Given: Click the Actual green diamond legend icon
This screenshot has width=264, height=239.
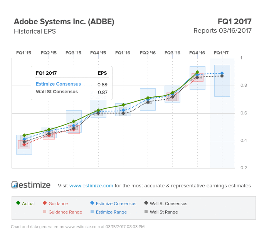Looking at the screenshot, I should pos(18,203).
